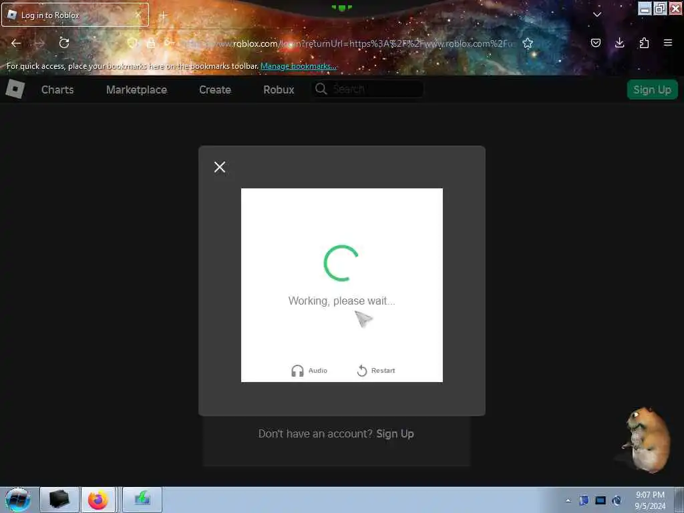Select the Log in to Roblox tab

tap(75, 15)
